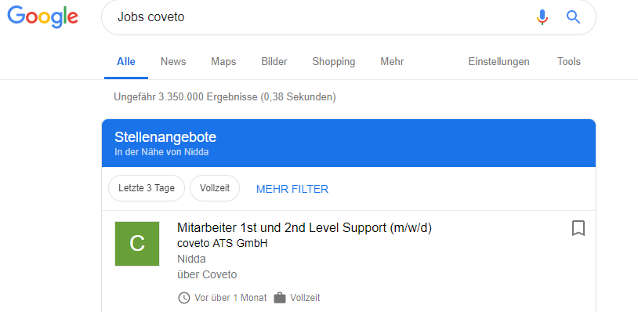Save the job with the bookmark icon
Image resolution: width=638 pixels, height=312 pixels.
click(578, 228)
